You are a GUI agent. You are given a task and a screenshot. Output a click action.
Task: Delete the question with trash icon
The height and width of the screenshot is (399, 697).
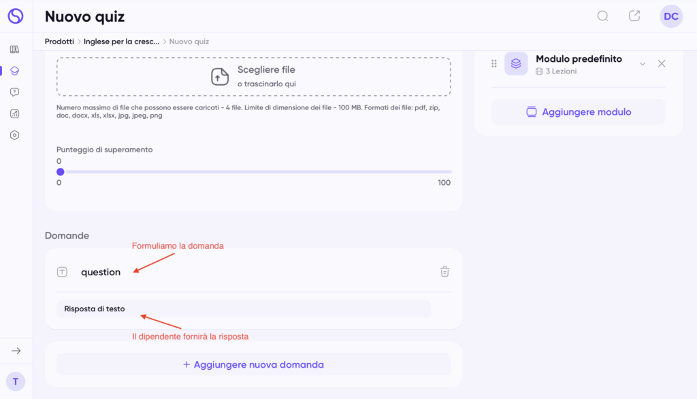444,272
